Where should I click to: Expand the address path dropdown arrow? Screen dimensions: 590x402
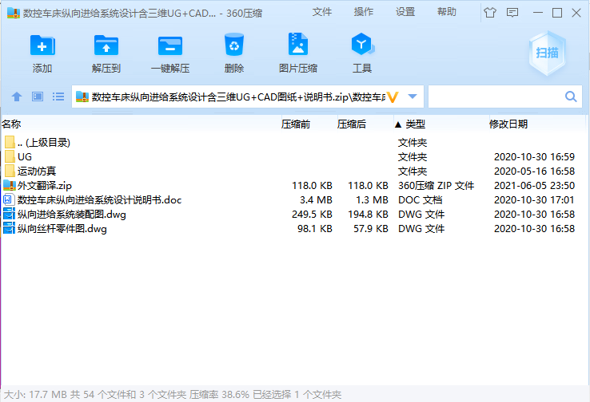(x=413, y=97)
